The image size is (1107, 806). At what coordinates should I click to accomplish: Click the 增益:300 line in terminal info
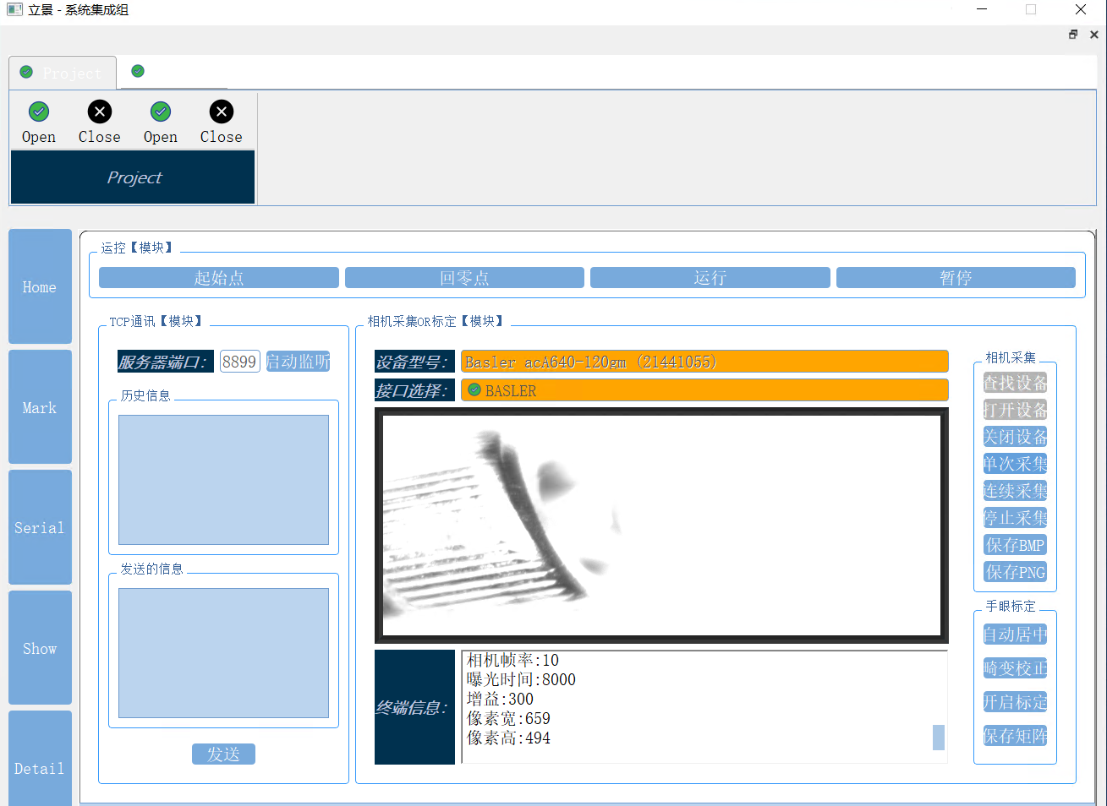(x=500, y=699)
